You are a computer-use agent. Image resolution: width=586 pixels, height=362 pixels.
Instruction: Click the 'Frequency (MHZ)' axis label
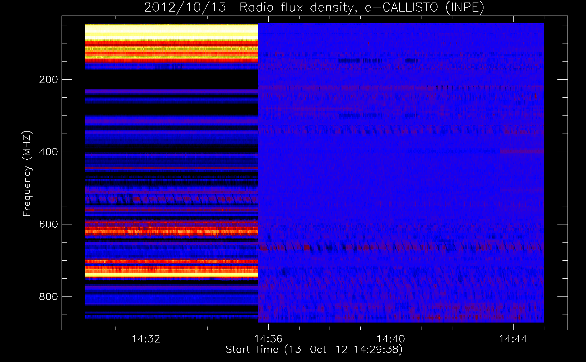27,174
